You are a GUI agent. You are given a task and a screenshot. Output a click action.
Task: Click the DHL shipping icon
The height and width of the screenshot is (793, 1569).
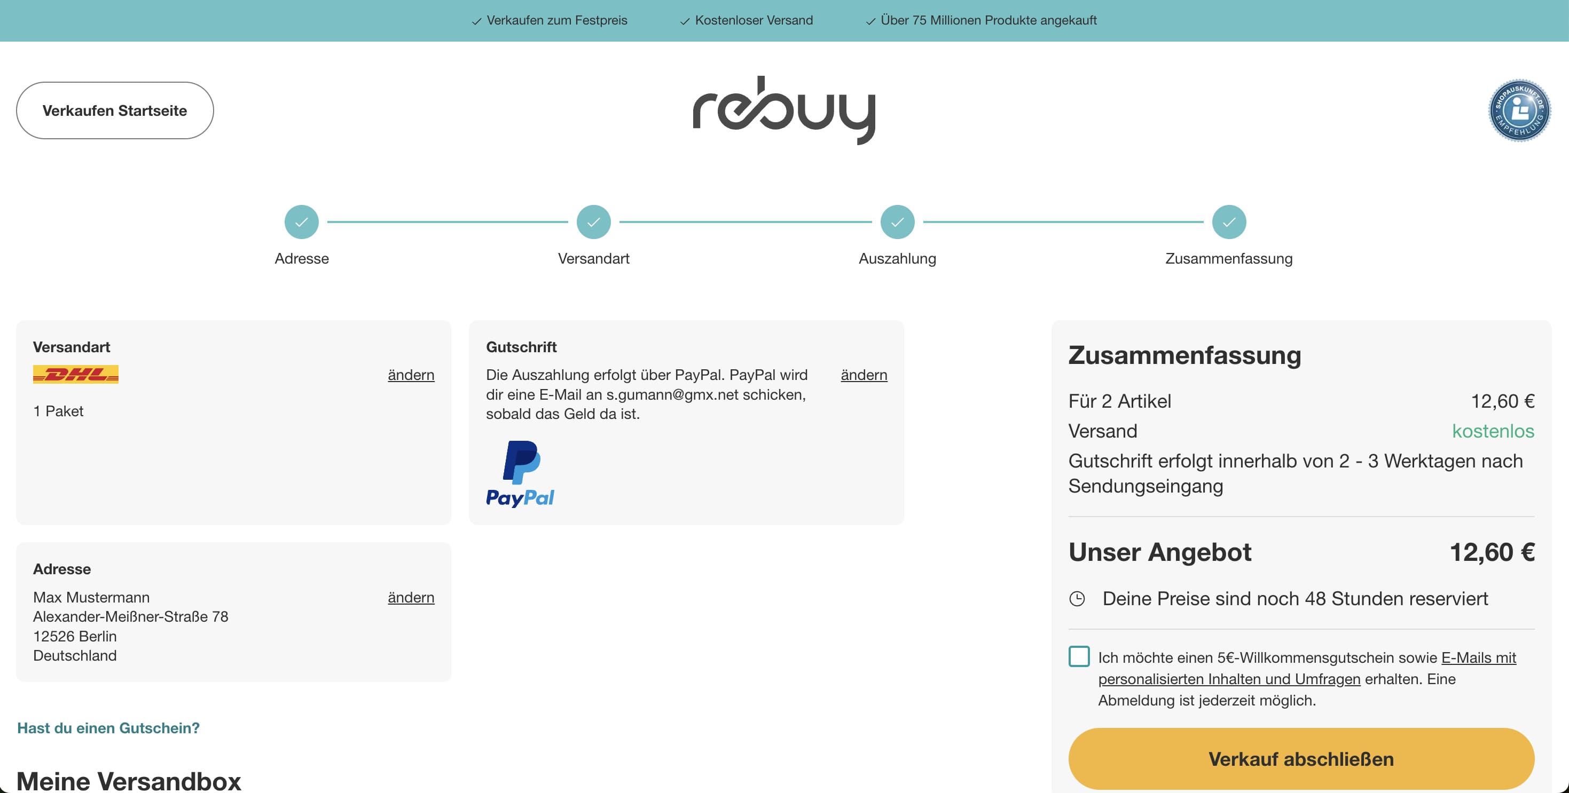(x=76, y=375)
